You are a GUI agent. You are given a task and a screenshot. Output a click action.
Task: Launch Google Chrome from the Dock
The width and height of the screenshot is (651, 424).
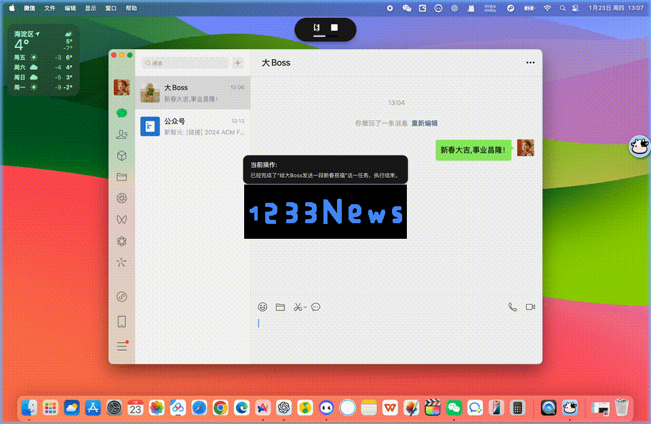coord(220,408)
